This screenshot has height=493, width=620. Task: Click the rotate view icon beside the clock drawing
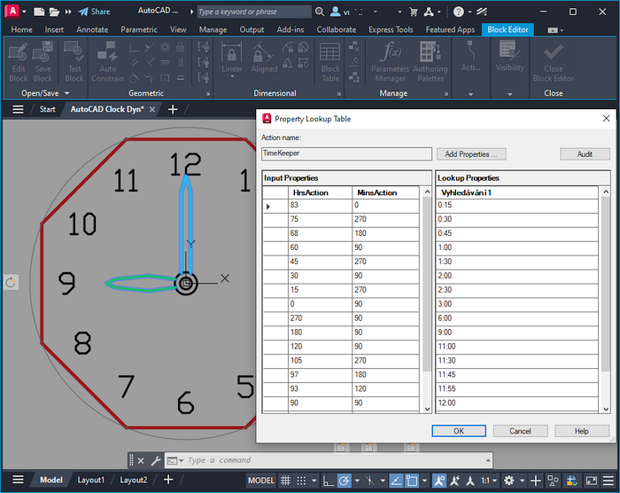pos(11,282)
